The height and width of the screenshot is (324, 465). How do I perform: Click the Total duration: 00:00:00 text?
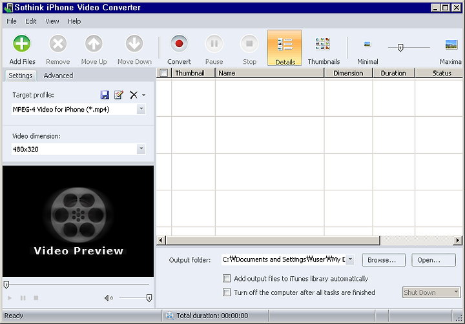[x=212, y=316]
